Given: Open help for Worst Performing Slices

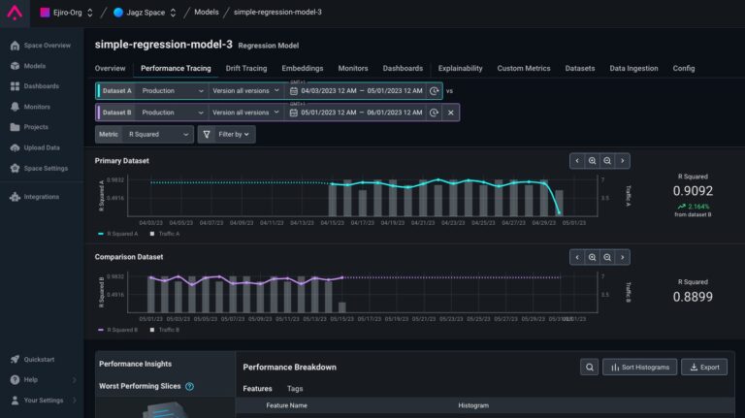Looking at the screenshot, I should 189,386.
